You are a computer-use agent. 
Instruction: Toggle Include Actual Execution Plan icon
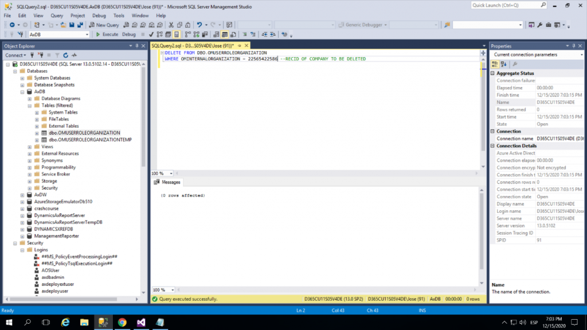187,34
